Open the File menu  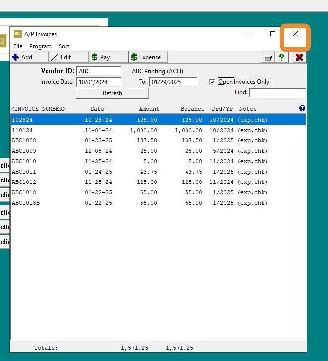click(x=18, y=46)
